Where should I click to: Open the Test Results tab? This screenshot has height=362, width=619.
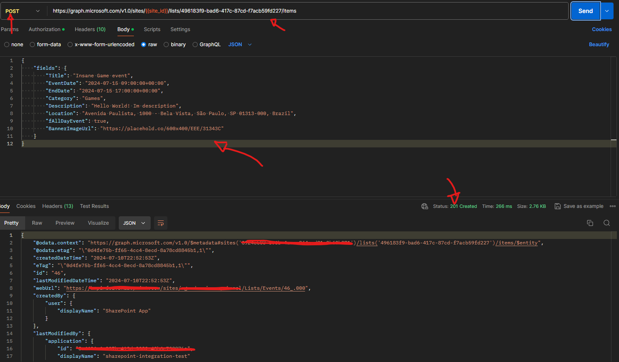point(94,206)
